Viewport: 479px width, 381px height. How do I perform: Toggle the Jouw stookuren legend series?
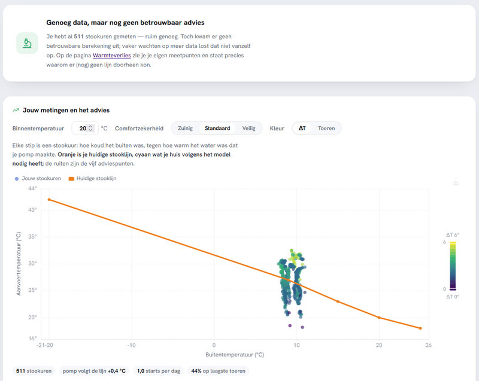pos(38,178)
